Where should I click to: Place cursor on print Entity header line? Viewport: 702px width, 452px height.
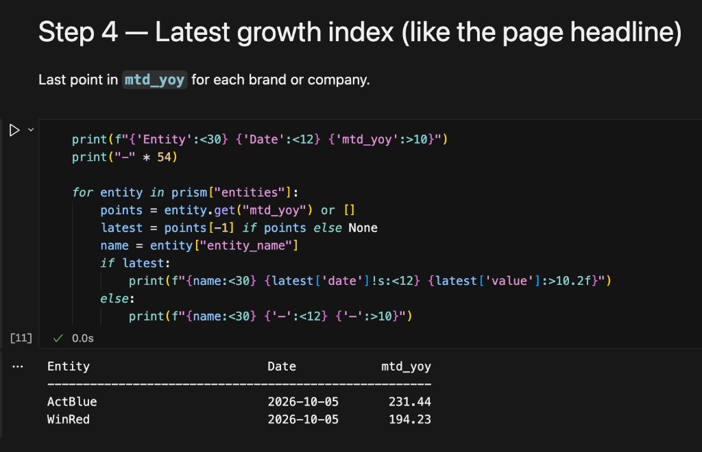point(260,140)
